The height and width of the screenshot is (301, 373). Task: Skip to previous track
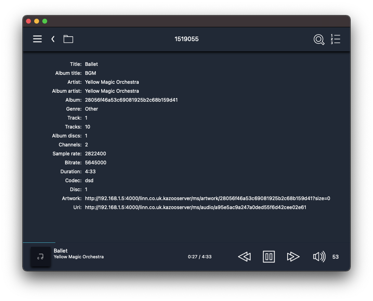pos(244,257)
